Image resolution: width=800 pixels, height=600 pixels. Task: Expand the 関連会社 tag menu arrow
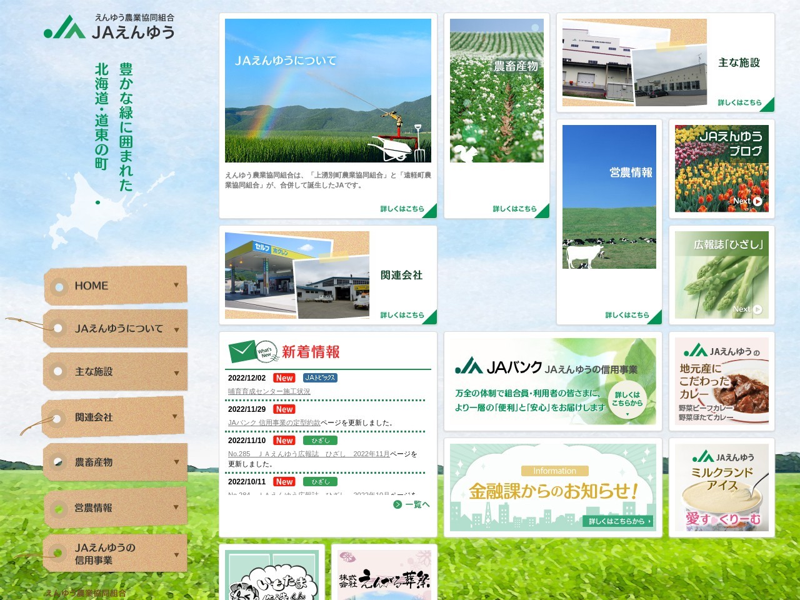click(x=175, y=416)
